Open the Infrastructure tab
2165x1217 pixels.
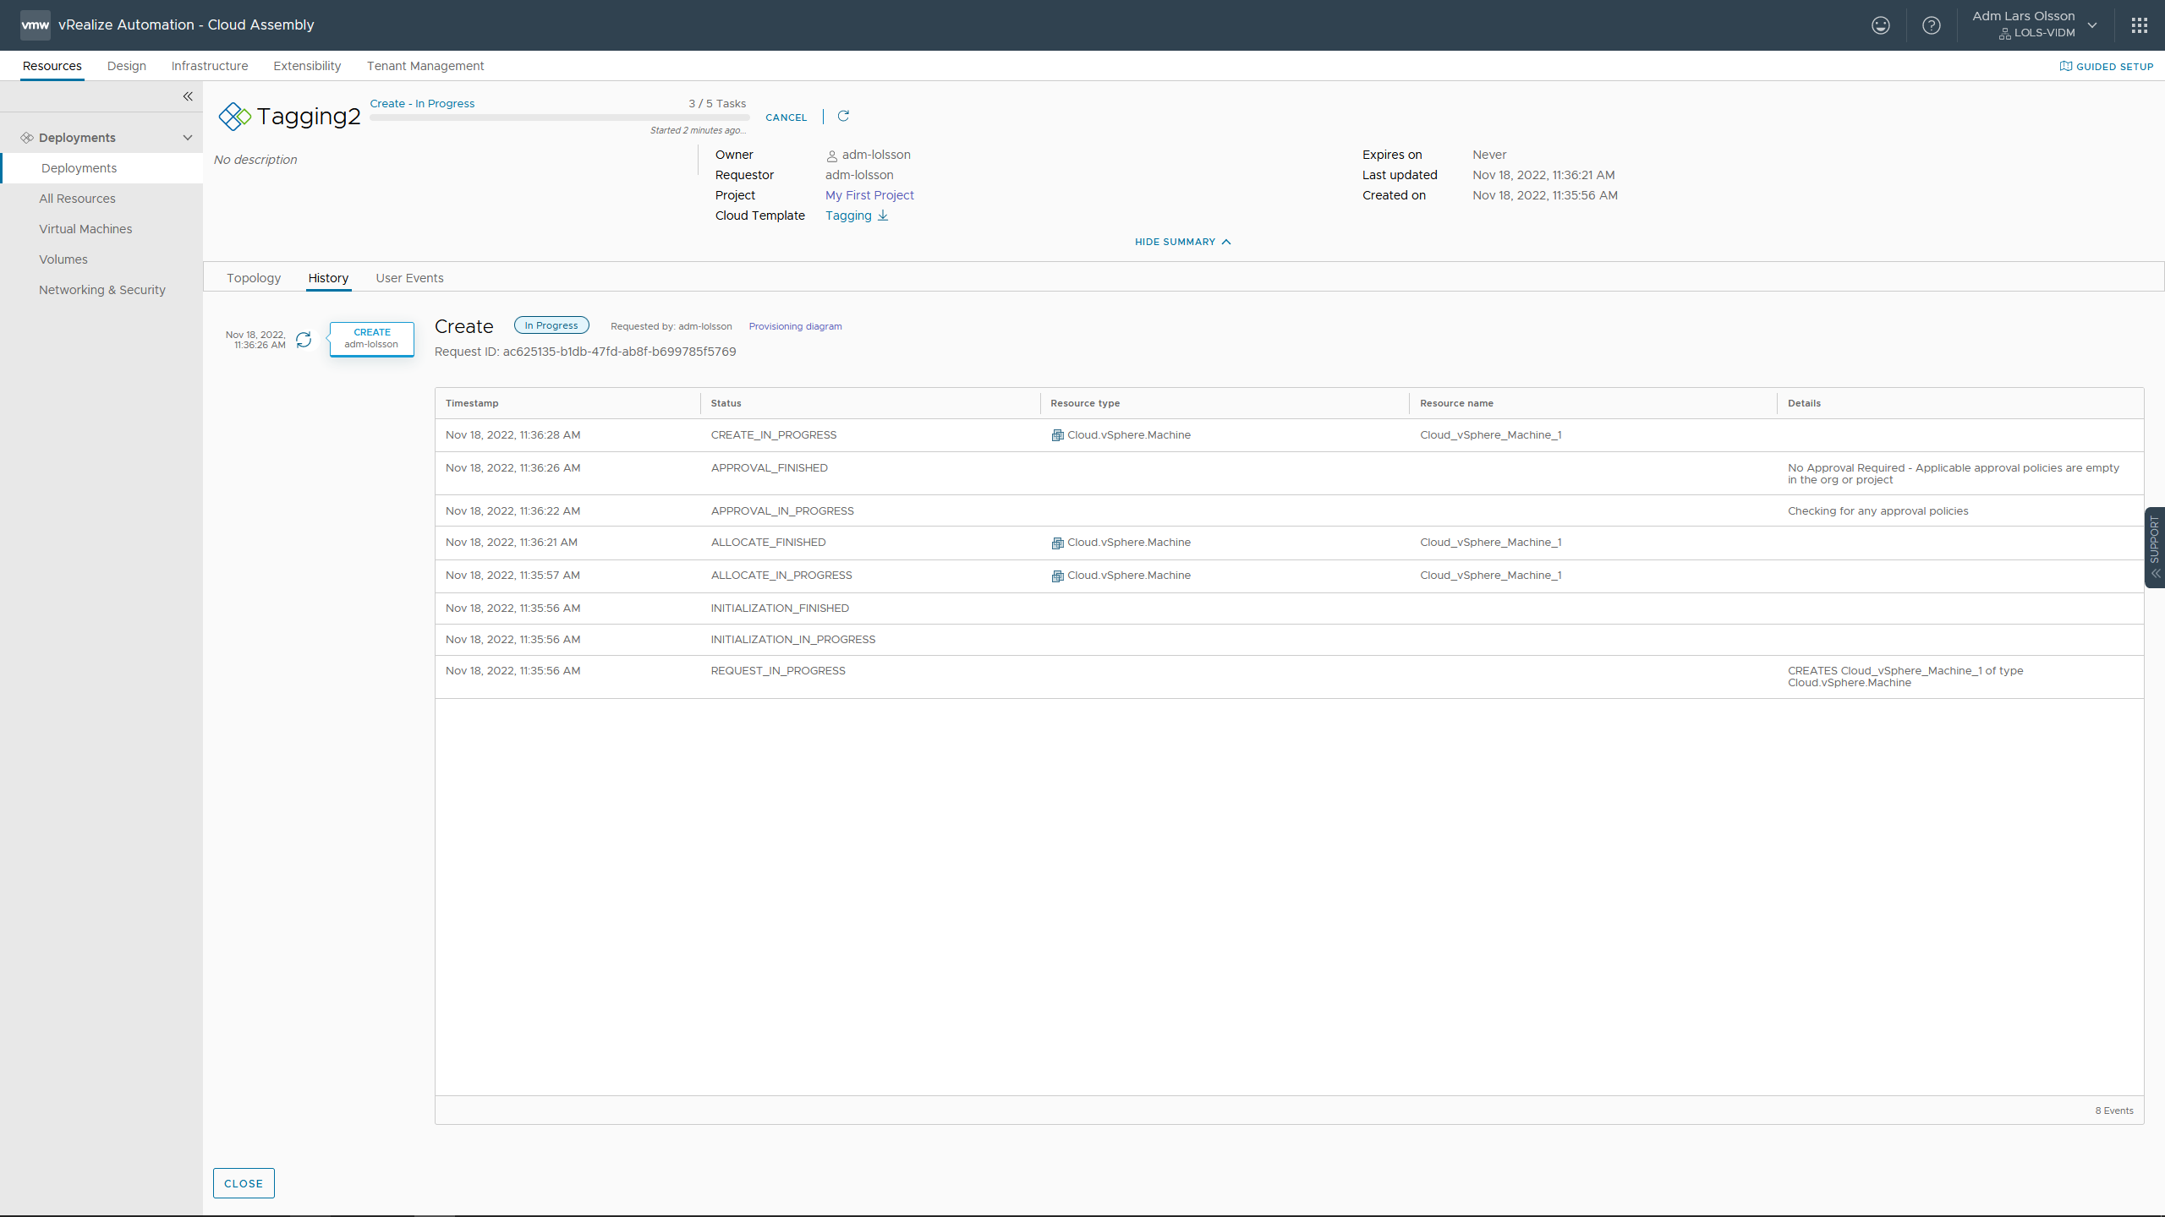click(x=210, y=66)
